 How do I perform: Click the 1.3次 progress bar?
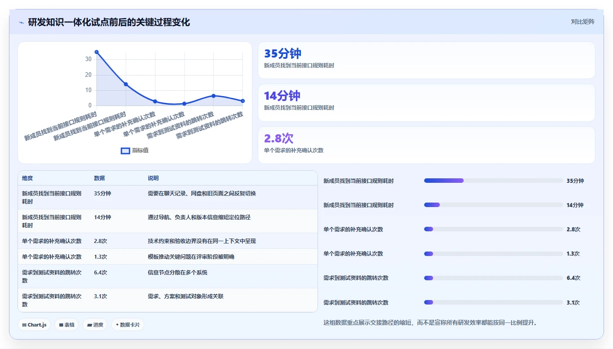493,254
